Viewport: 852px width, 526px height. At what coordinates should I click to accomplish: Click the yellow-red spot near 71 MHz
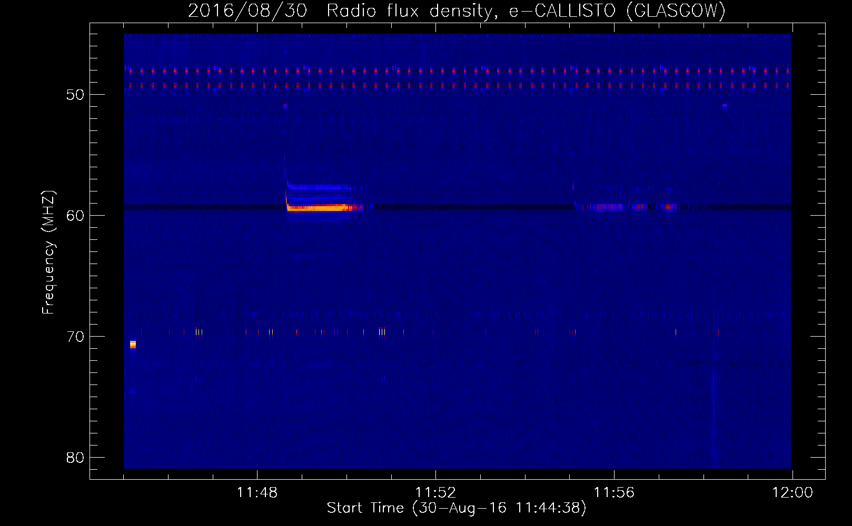[x=133, y=345]
